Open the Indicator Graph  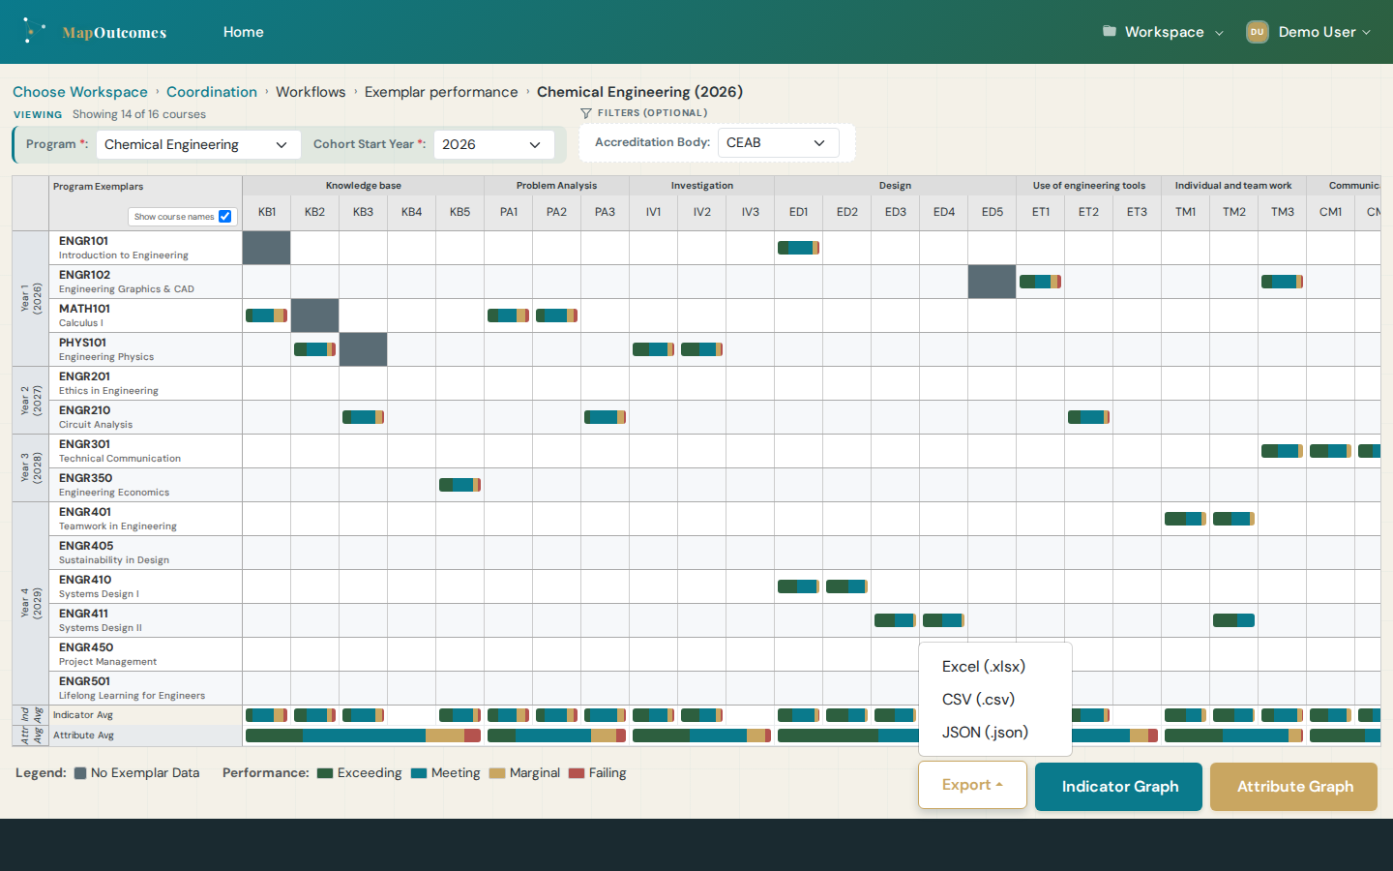tap(1118, 787)
